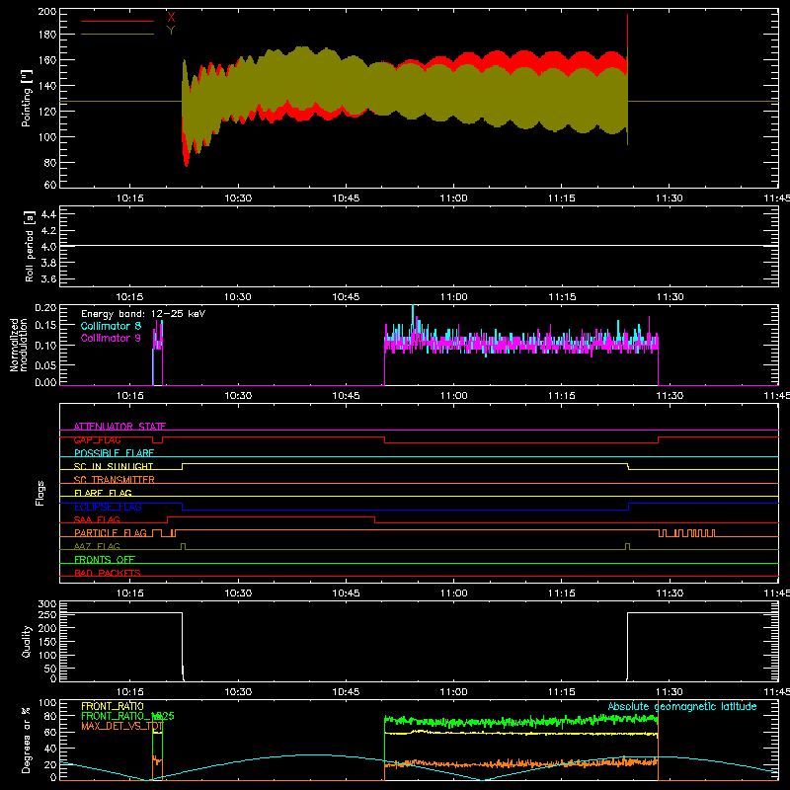Screen dimensions: 790x790
Task: Click the olive Y legend line sample
Action: (118, 35)
